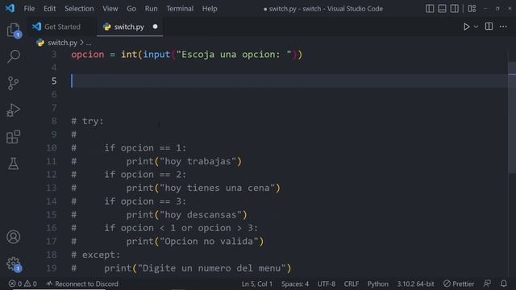Click switch.py in the breadcrumb
The height and width of the screenshot is (290, 516).
click(62, 43)
